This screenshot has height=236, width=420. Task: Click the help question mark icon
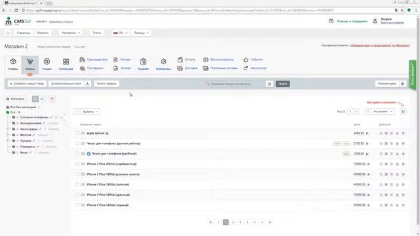[x=331, y=21]
